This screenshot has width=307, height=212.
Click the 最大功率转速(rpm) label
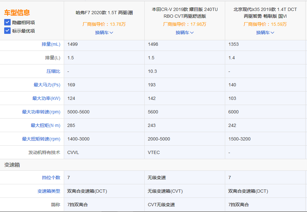coord(41,112)
